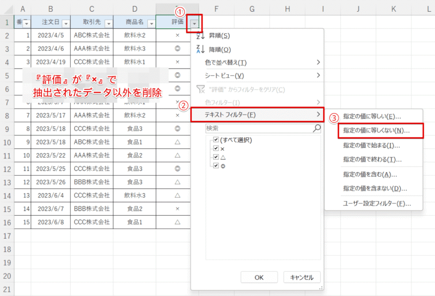Click the filter menu resize grip
Screen dimensions: 435x296
click(x=321, y=288)
